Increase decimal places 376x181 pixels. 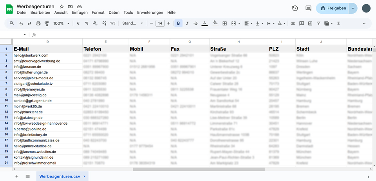[104, 23]
